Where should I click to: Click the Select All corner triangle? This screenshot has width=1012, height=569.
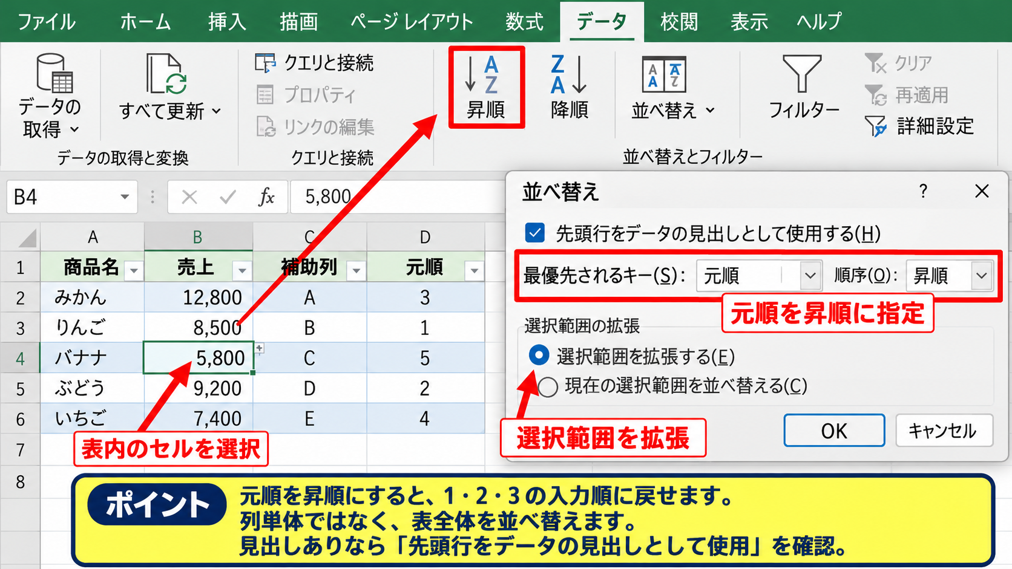(x=27, y=238)
